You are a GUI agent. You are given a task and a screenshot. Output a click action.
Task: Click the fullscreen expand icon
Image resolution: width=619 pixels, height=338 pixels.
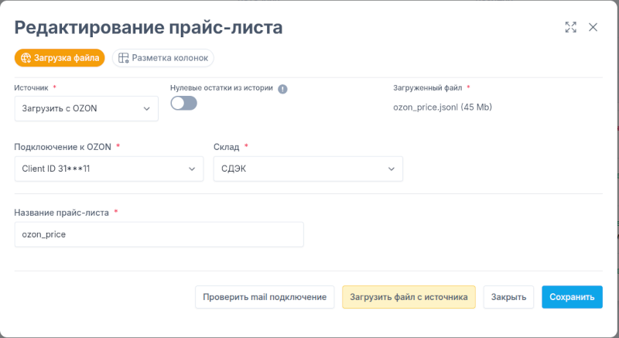pos(571,27)
